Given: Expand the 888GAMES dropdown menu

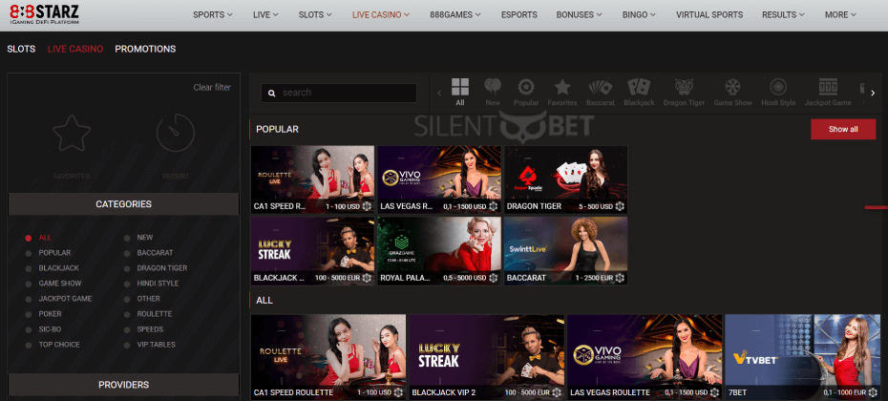Looking at the screenshot, I should 455,14.
